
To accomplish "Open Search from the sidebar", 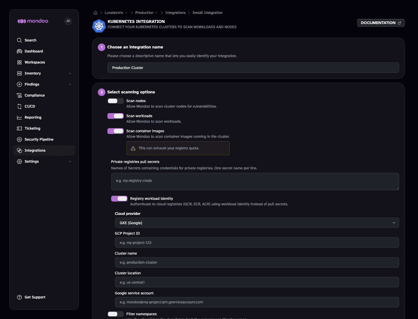I will click(44, 40).
